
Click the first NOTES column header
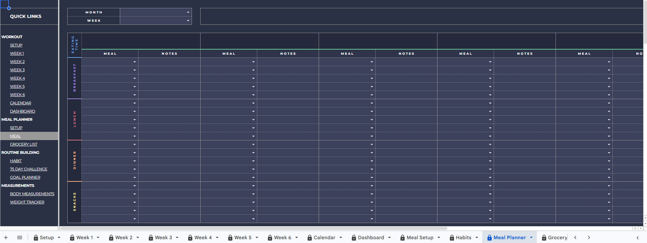click(169, 54)
